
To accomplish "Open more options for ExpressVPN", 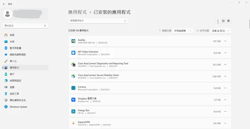I will click(x=225, y=123).
